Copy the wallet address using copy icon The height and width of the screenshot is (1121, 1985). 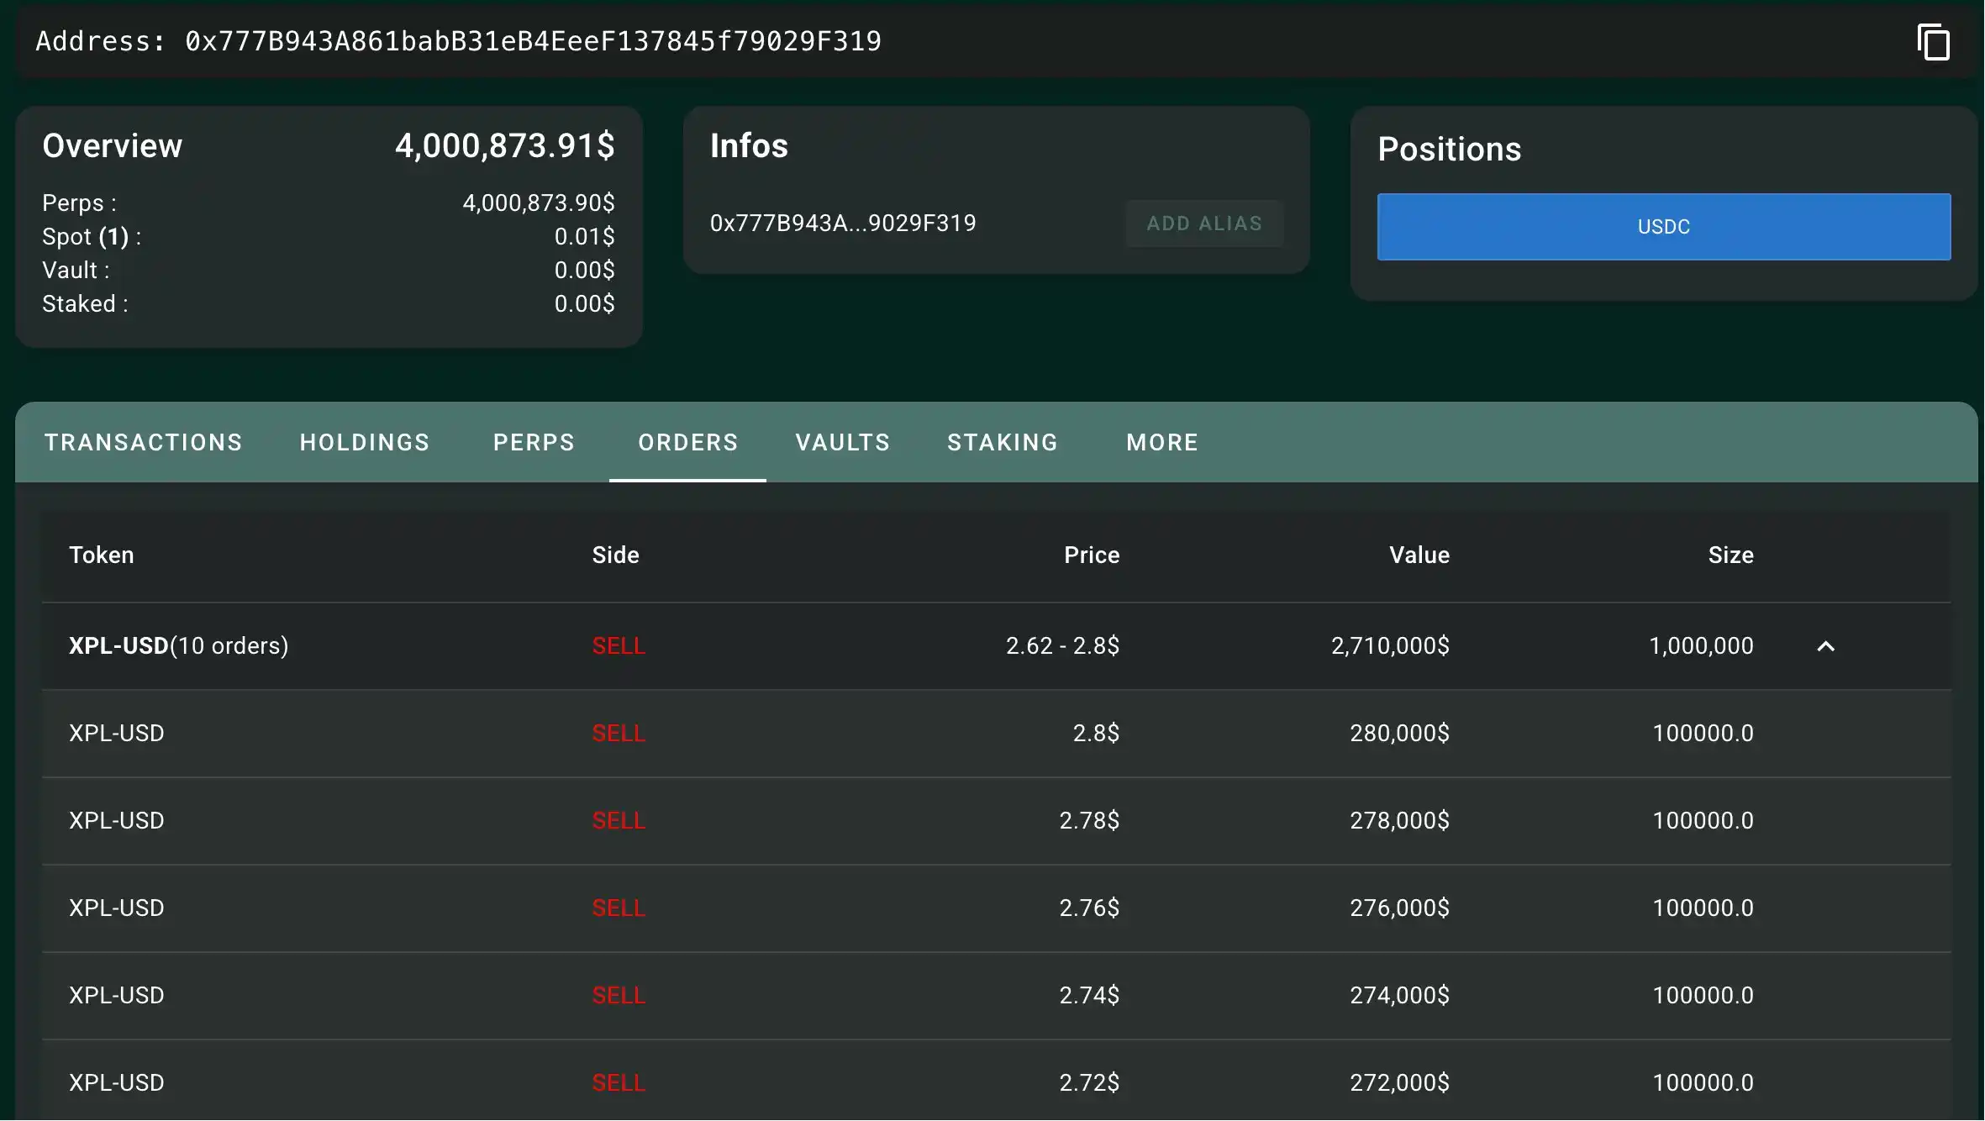tap(1933, 42)
